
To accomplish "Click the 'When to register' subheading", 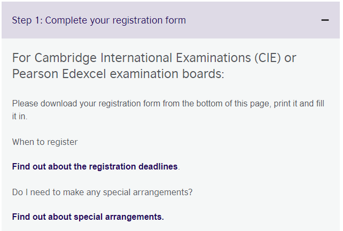I will coord(45,142).
